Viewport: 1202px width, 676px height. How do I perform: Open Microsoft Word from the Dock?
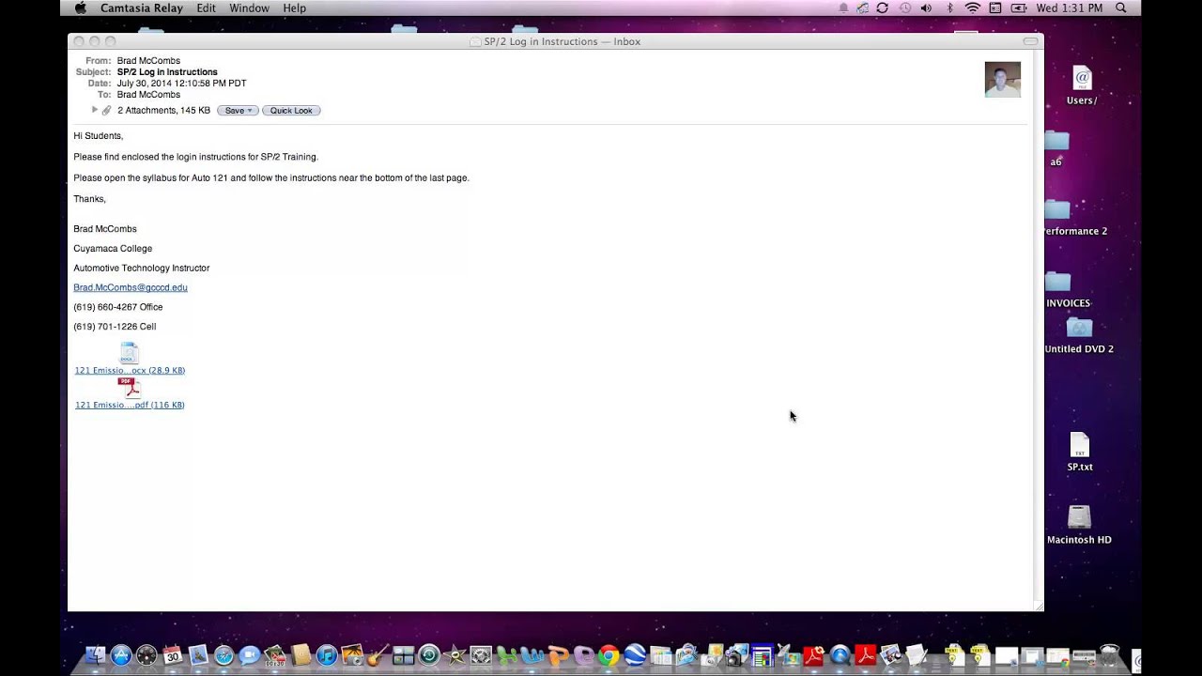pos(532,655)
